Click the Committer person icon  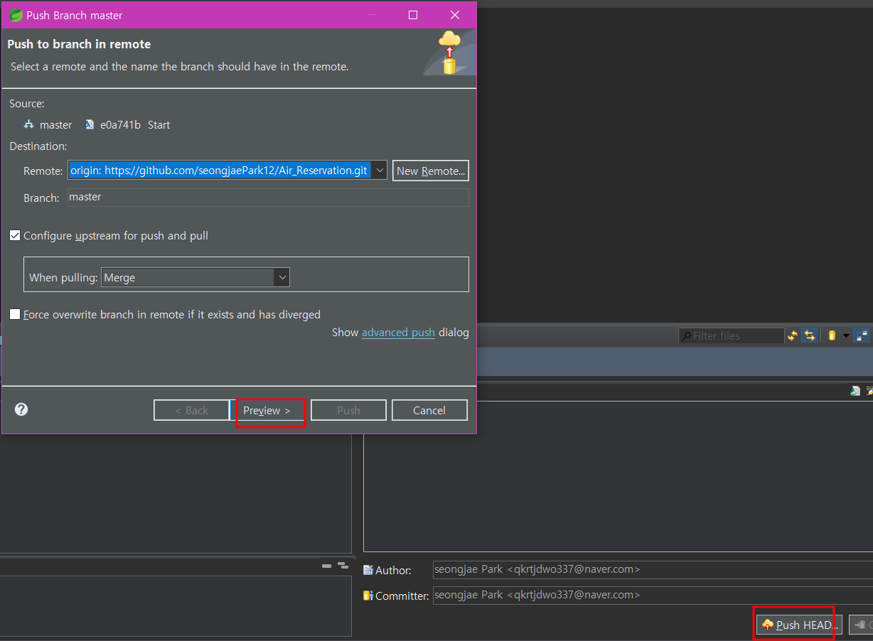368,596
